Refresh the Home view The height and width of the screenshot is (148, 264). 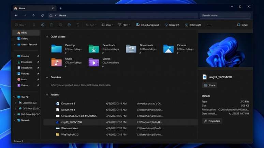tap(42, 15)
